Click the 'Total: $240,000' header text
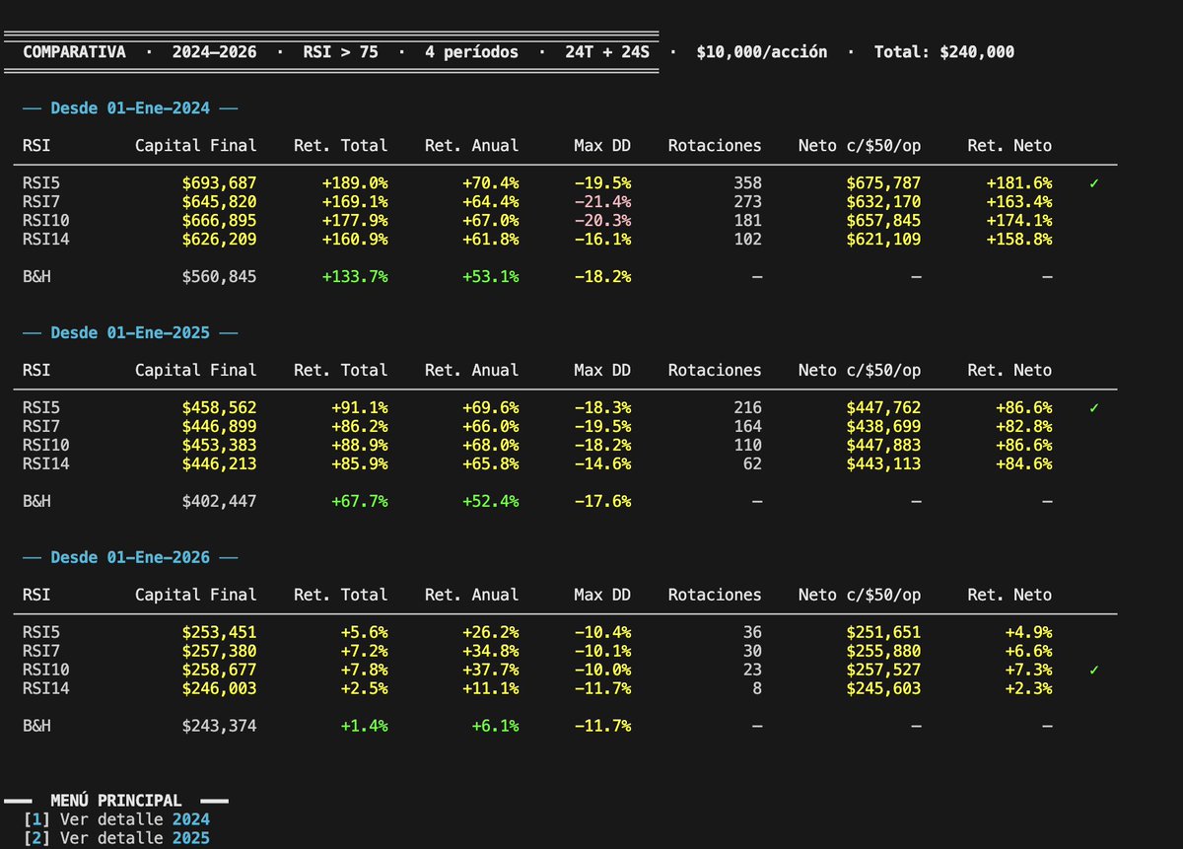Screen dimensions: 1183x849 (944, 51)
